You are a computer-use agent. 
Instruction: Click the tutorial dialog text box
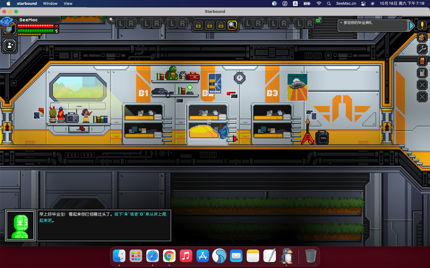point(104,225)
